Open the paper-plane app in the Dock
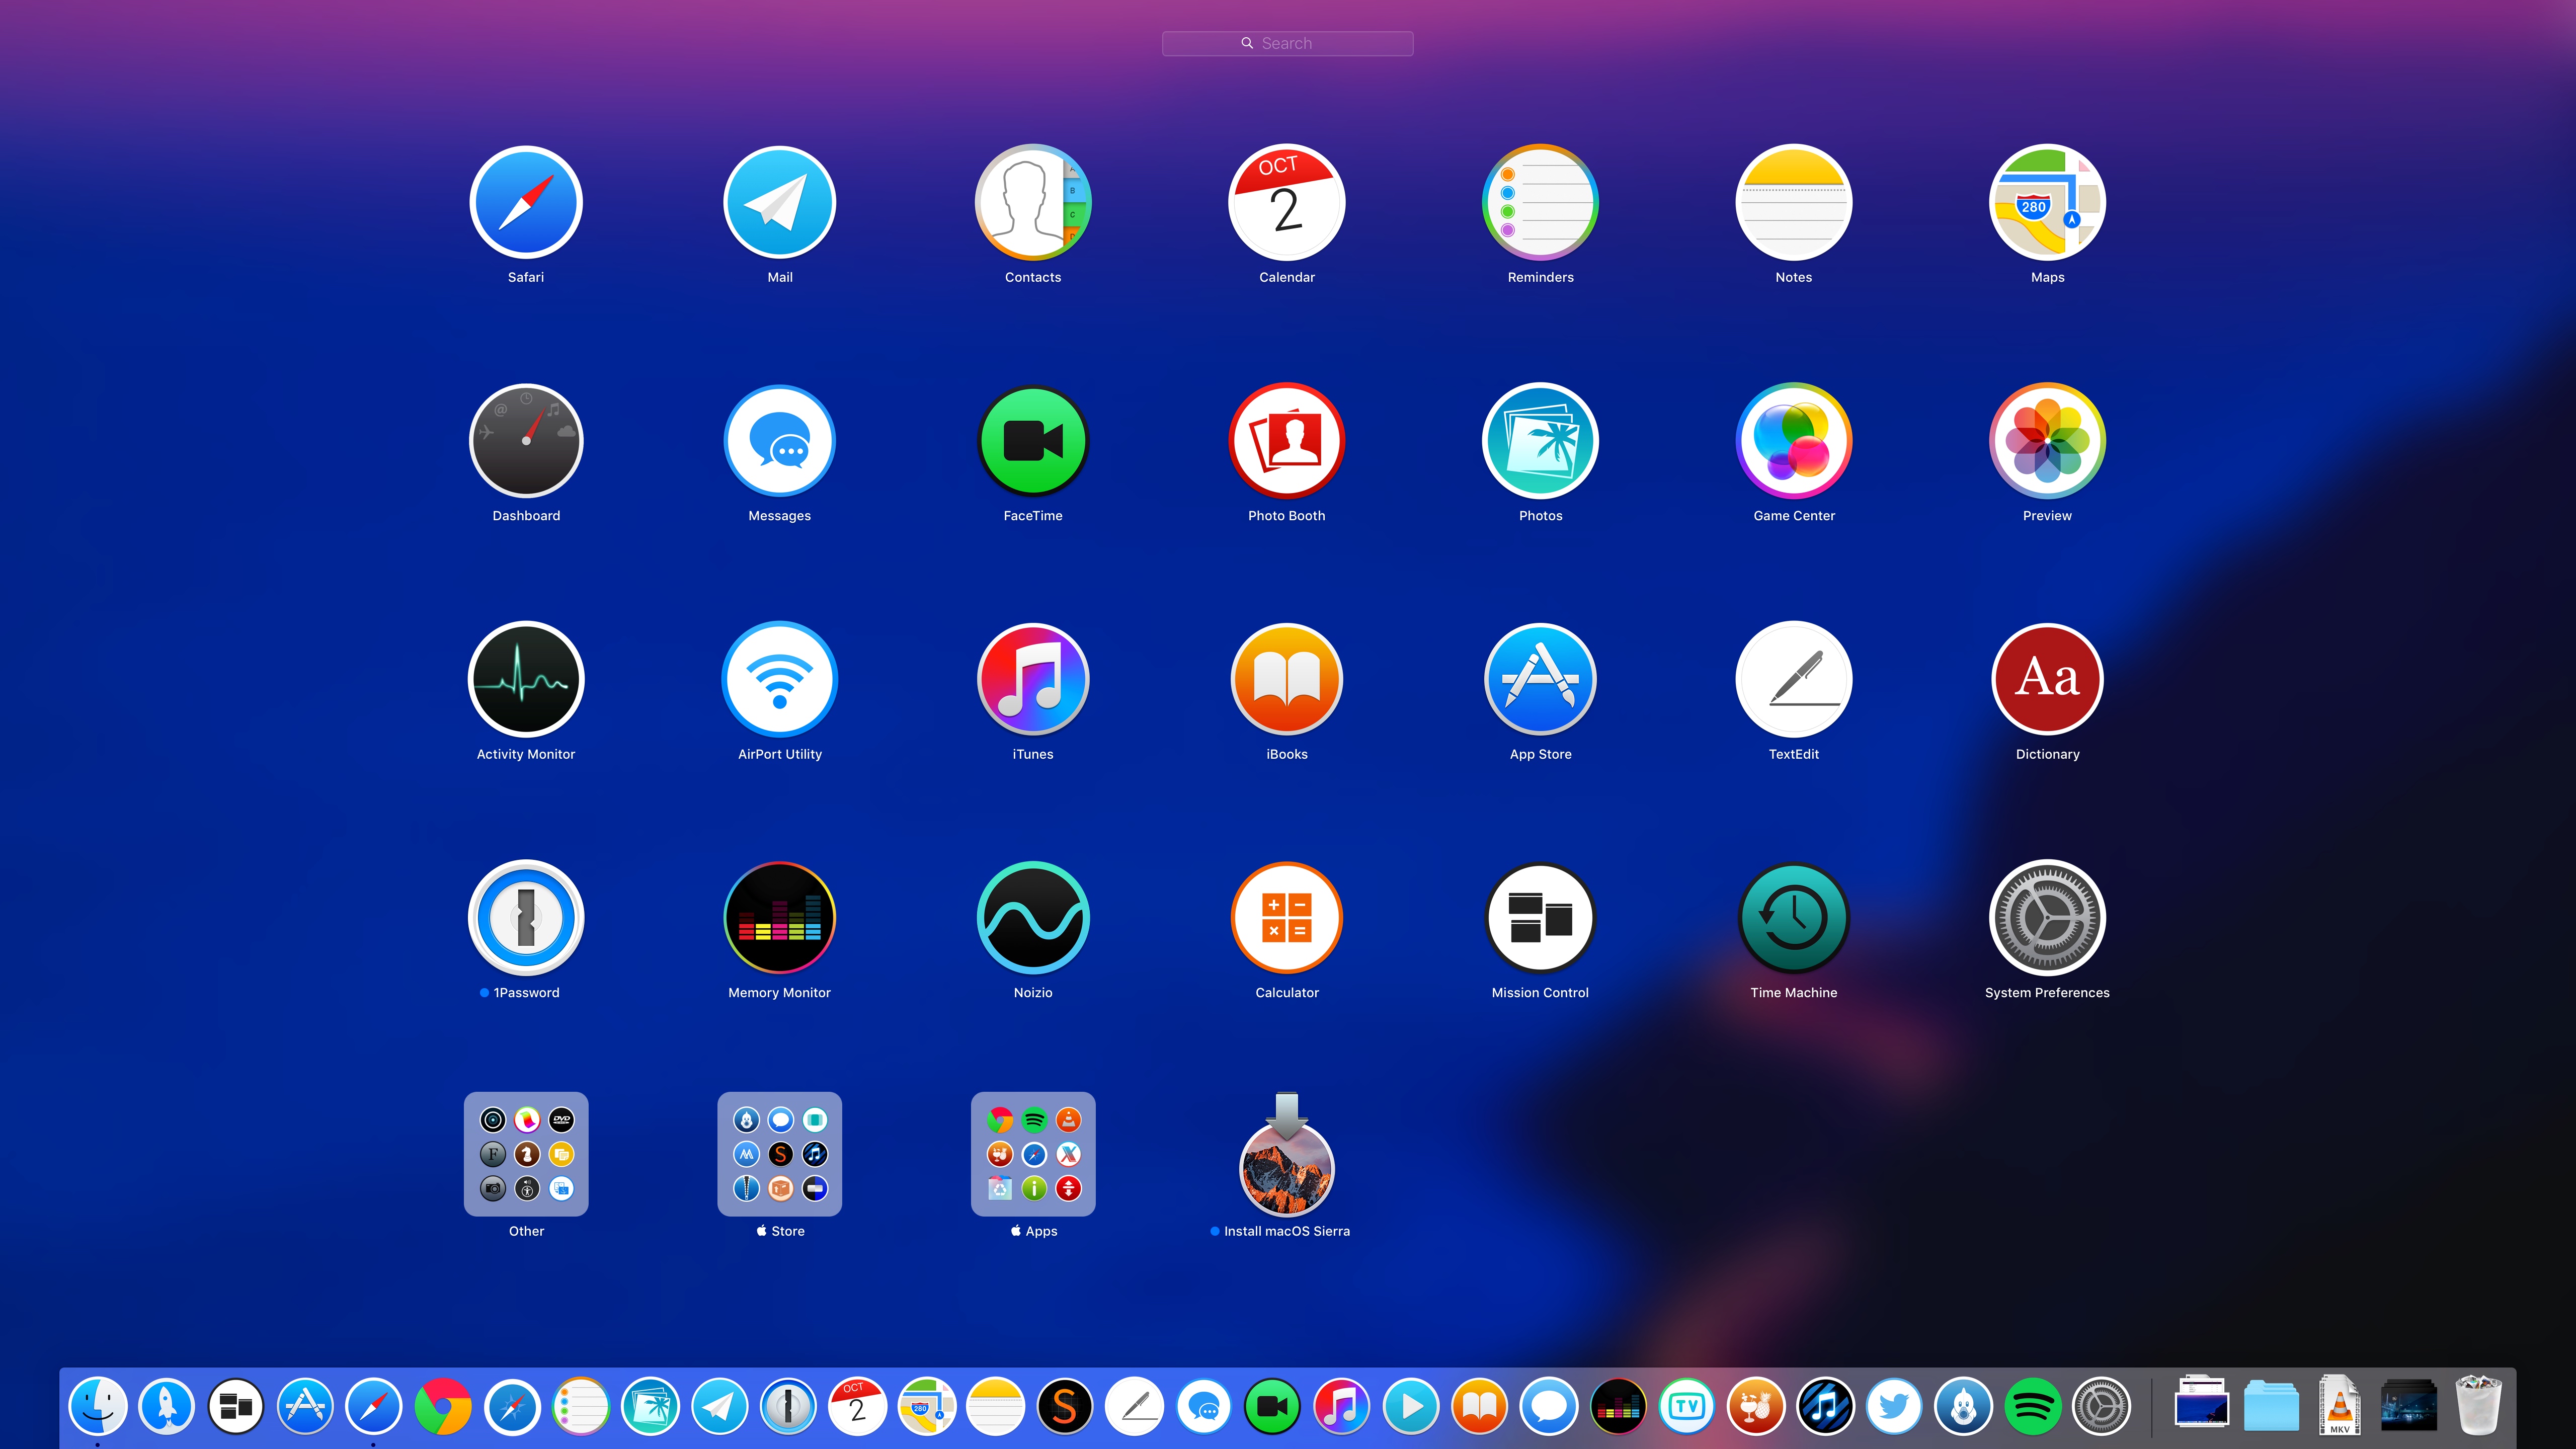This screenshot has width=2576, height=1449. pyautogui.click(x=720, y=1406)
